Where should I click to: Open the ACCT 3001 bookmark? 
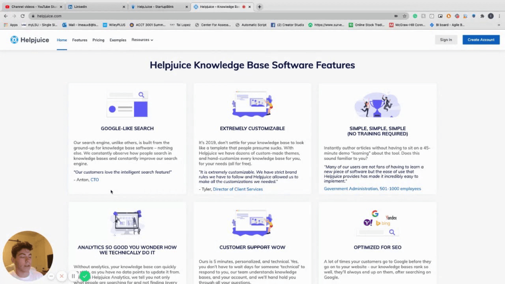pos(147,25)
